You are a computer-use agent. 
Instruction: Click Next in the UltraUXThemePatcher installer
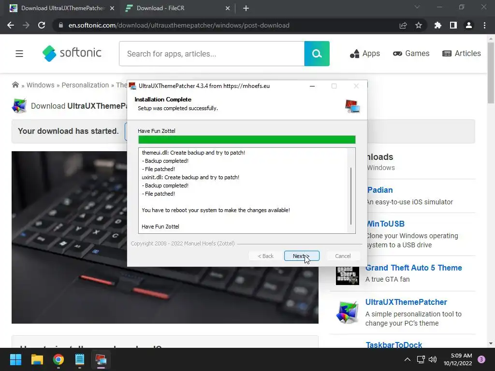[302, 256]
